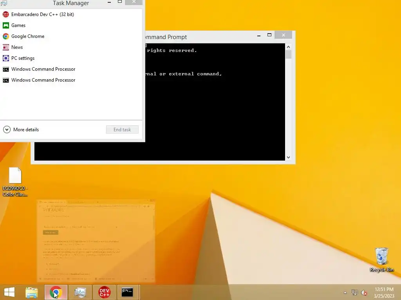This screenshot has height=300, width=401.
Task: Minimize the Command Prompt window
Action: 259,36
